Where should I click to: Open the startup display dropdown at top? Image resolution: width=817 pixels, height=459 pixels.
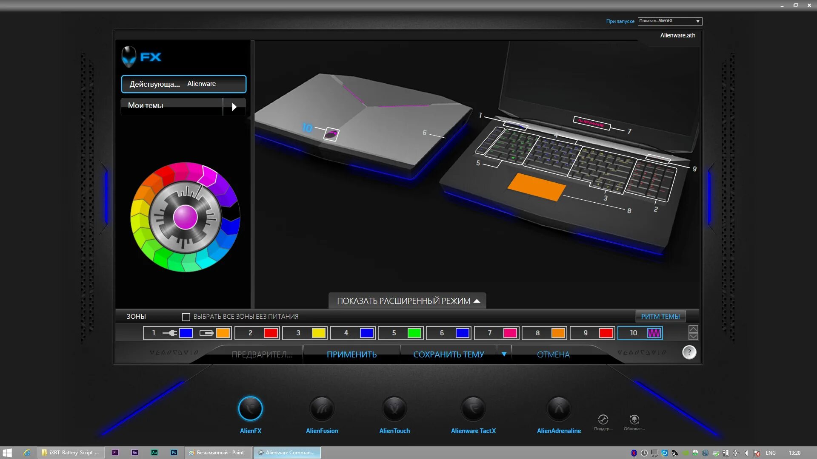(670, 21)
